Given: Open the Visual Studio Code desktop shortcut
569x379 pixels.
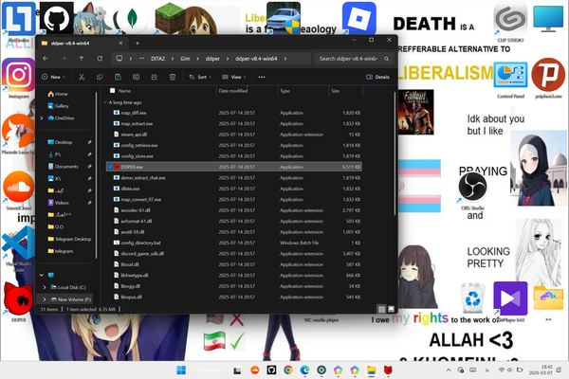Looking at the screenshot, I should 19,249.
